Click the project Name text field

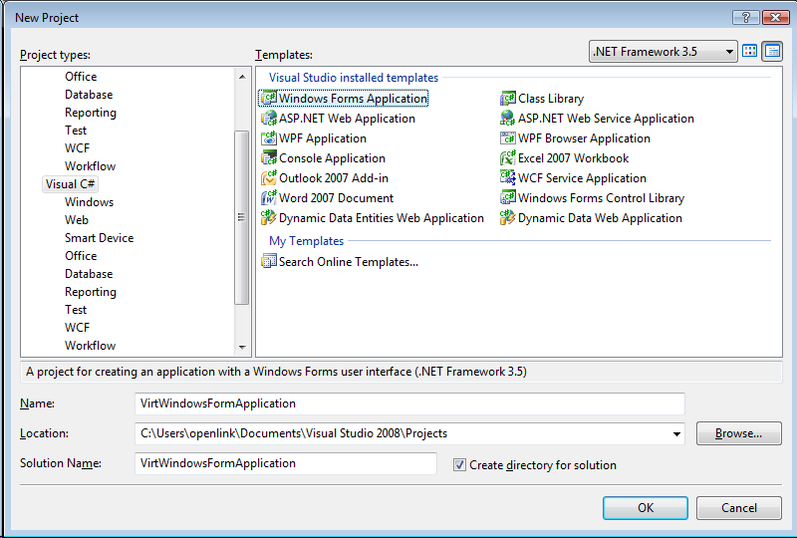point(409,403)
